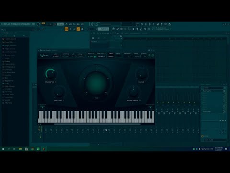This screenshot has height=173, width=230.
Task: Toggle the Fruity Limiter slot enable switch
Action: coord(224,111)
